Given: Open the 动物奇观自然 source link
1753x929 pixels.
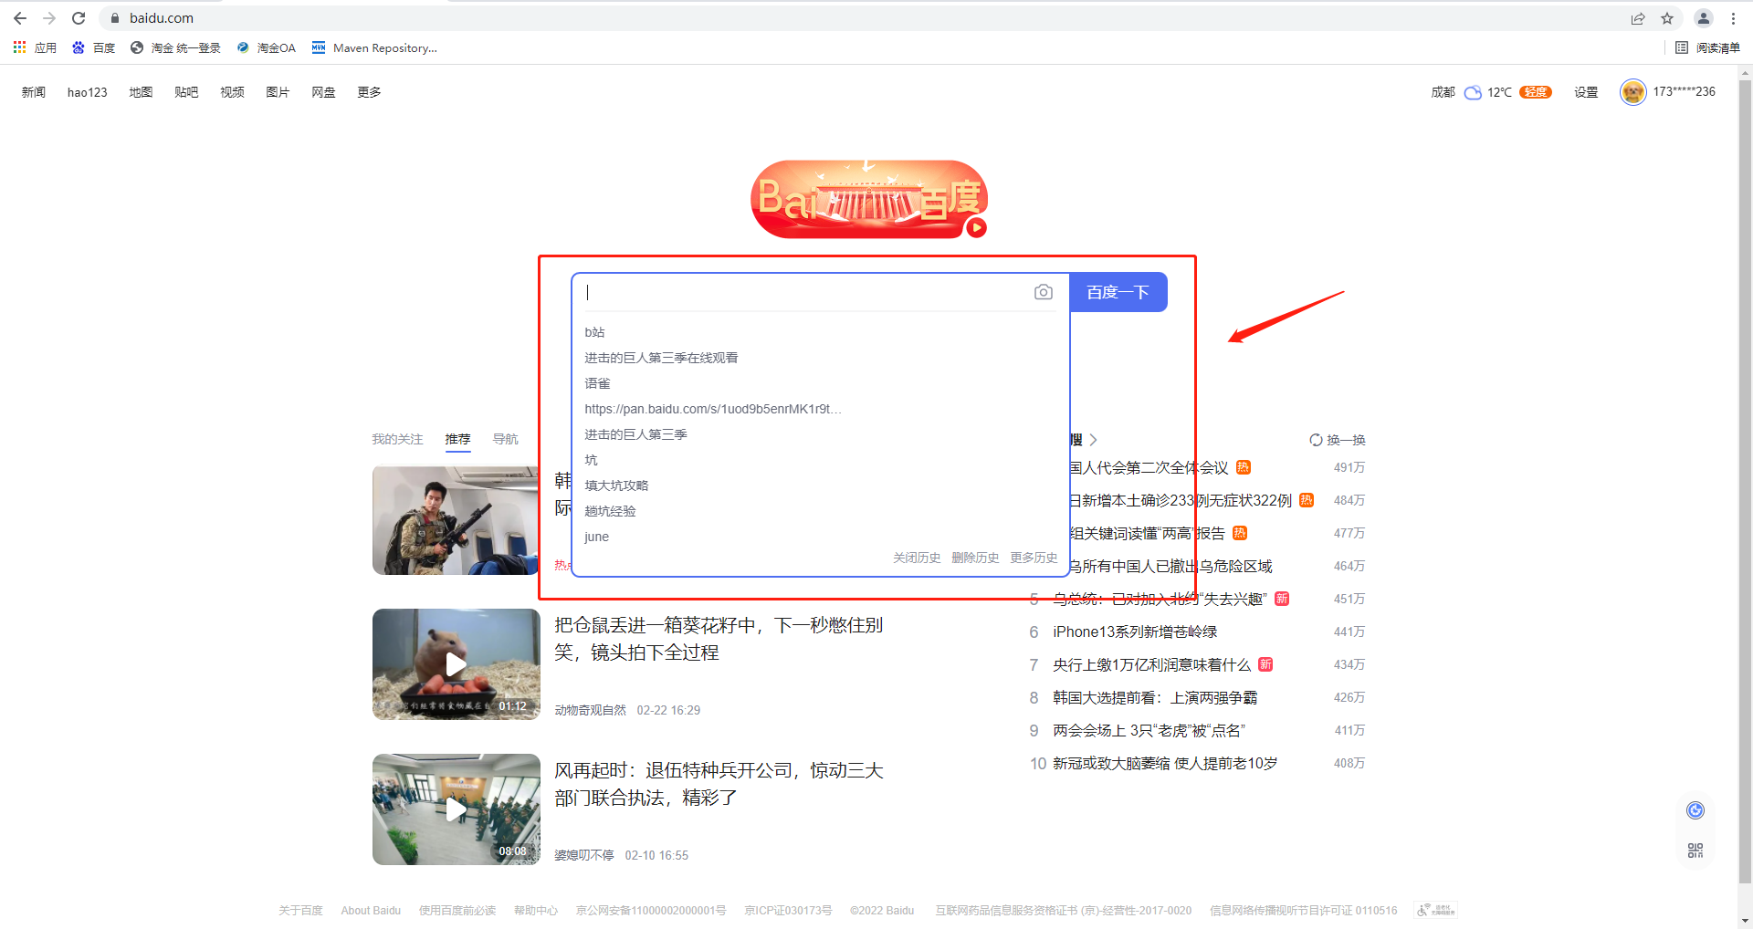Looking at the screenshot, I should tap(590, 710).
